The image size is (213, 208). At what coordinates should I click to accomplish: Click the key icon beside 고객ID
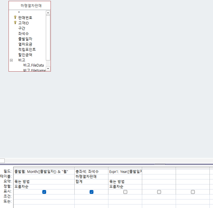[x=15, y=23]
